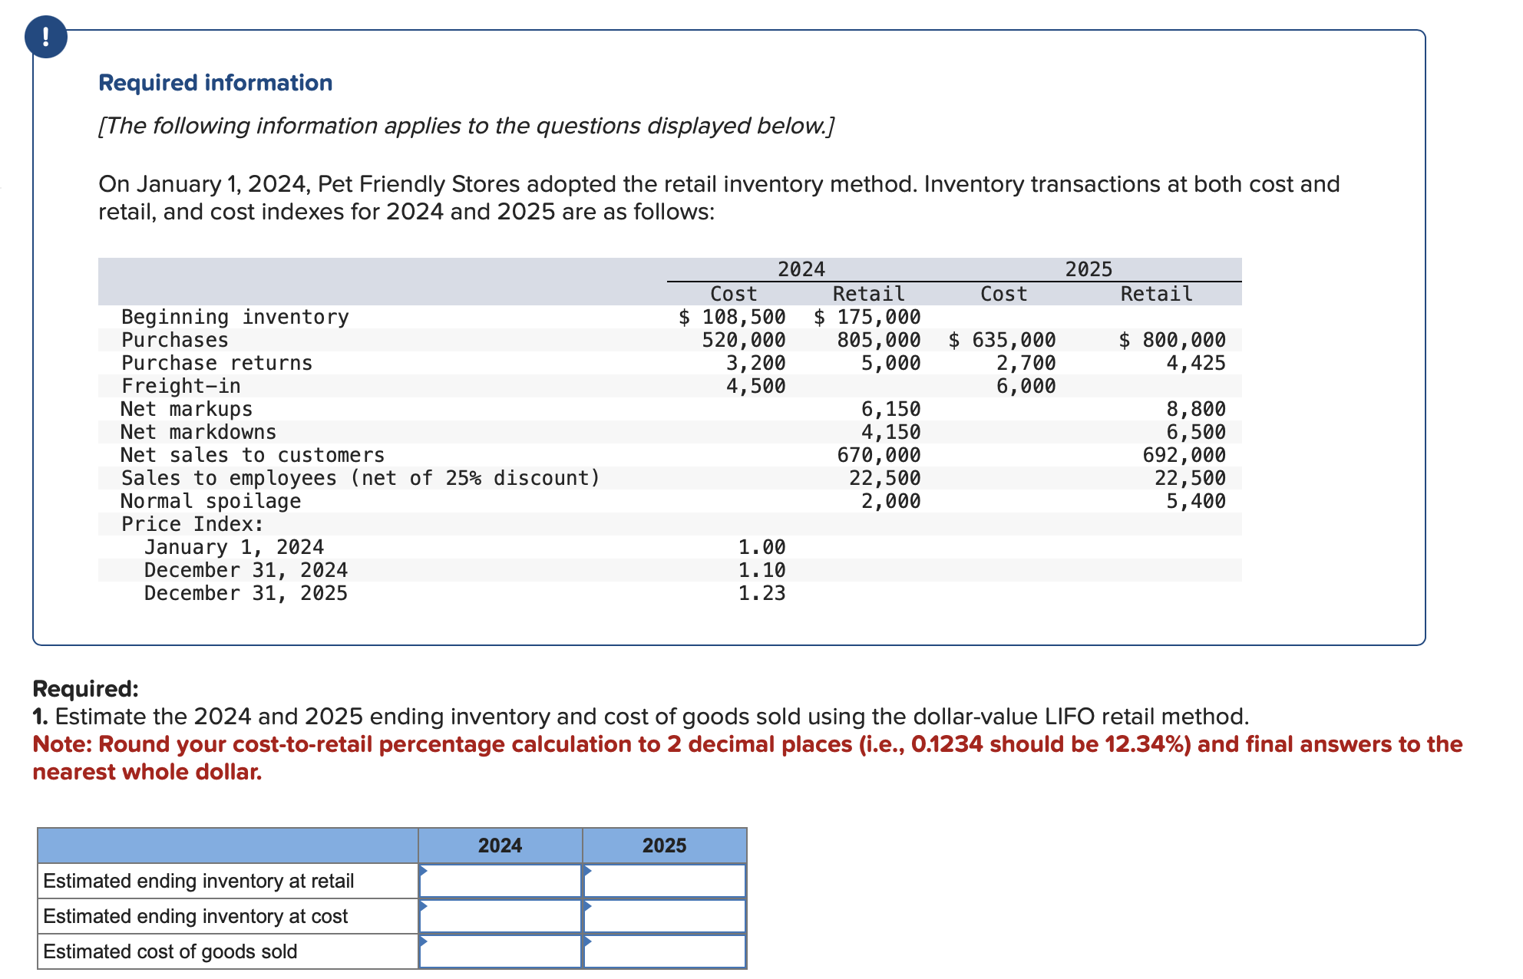Select the 2025 ending inventory at cost cell
This screenshot has height=979, width=1523.
coord(665,915)
